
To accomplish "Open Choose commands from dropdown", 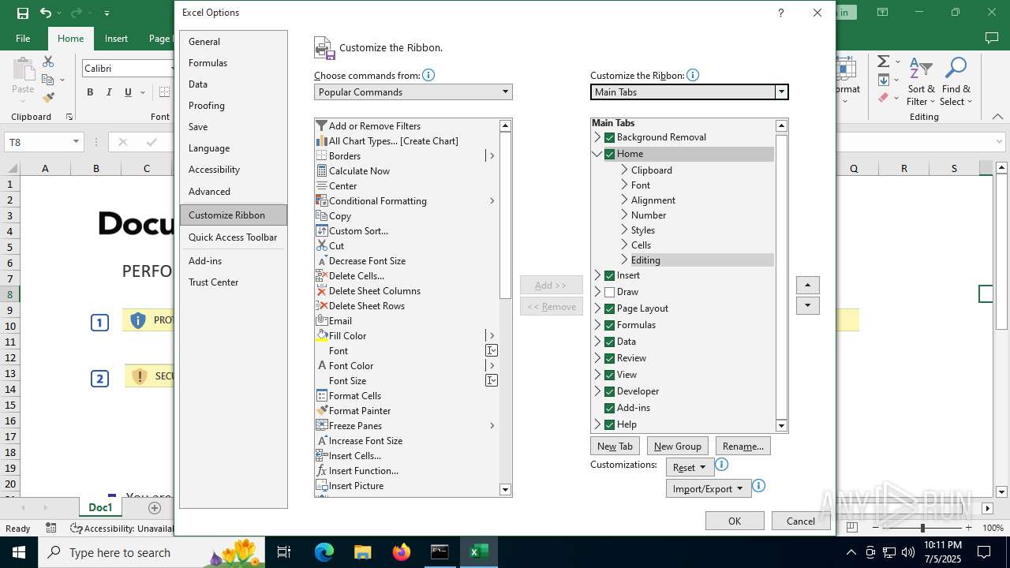I will pos(413,92).
